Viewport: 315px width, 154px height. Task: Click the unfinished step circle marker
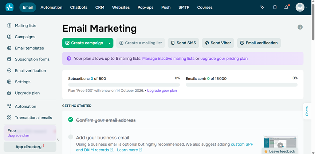click(x=71, y=137)
